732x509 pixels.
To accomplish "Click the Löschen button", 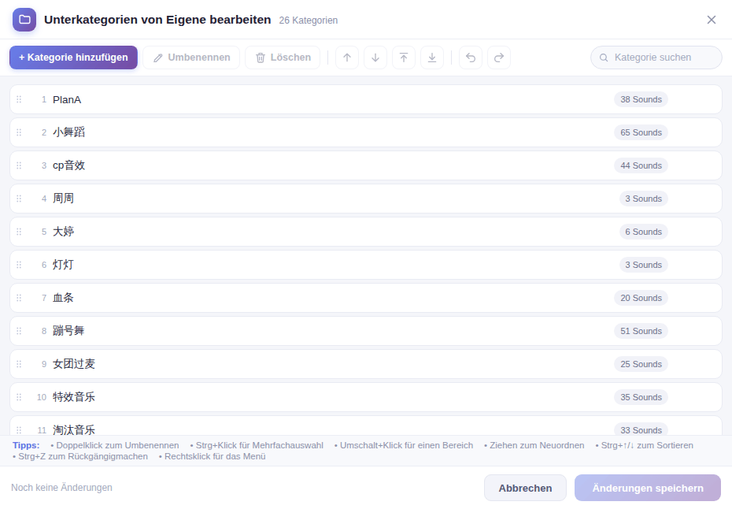I will click(x=283, y=58).
